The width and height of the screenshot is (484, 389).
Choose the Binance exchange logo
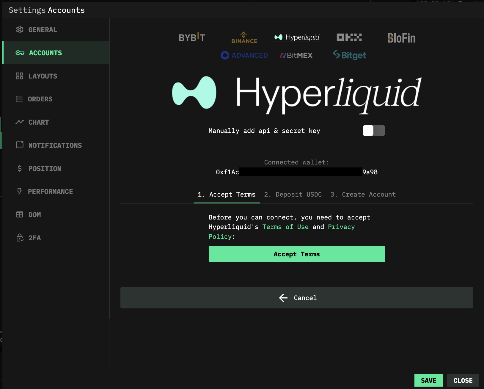click(244, 38)
